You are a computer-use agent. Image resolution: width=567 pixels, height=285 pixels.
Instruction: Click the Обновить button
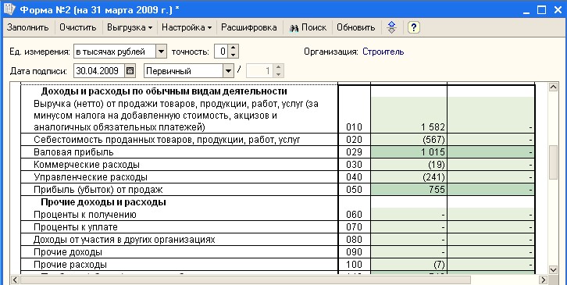tap(356, 27)
